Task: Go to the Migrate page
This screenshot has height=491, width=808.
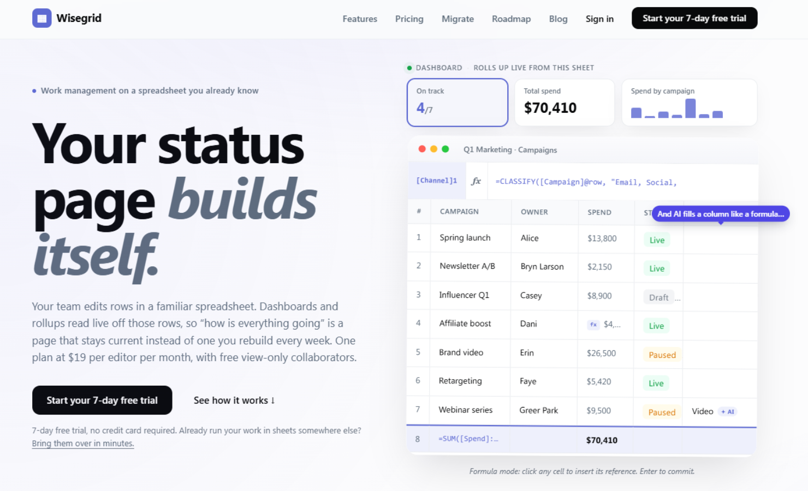Action: coord(458,19)
